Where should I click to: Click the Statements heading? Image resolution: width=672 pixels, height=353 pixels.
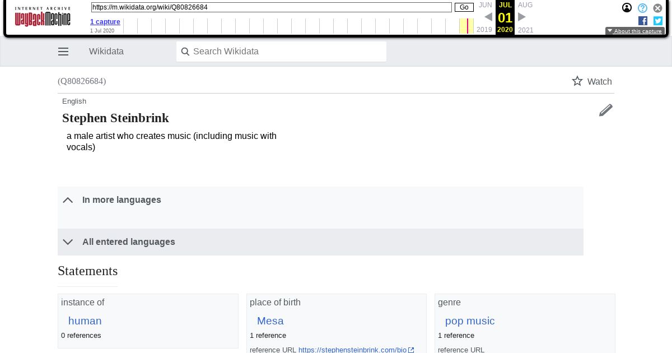pyautogui.click(x=88, y=271)
